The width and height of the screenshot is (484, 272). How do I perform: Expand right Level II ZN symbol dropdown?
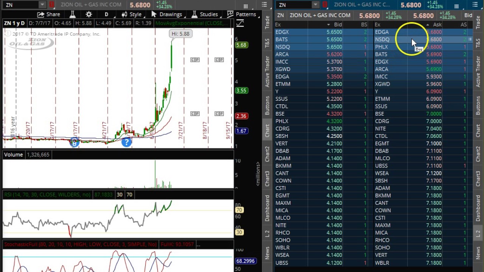pyautogui.click(x=315, y=5)
